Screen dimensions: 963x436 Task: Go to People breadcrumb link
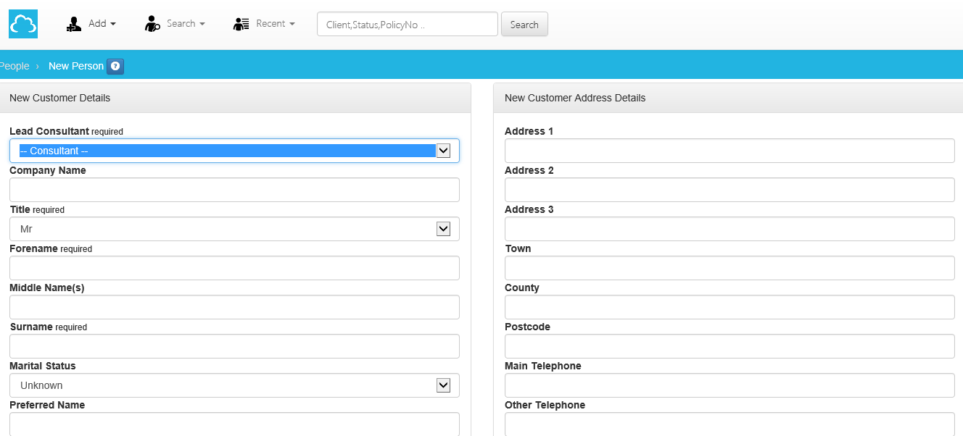click(15, 66)
